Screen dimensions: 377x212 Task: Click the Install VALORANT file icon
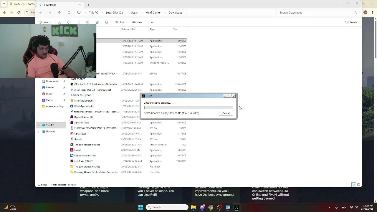[72, 161]
